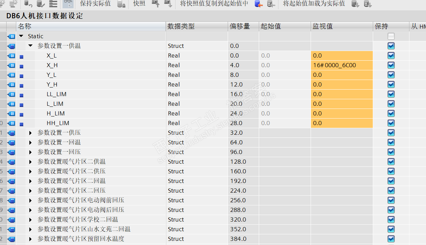Uncheck retain checkbox for H_LIM row
This screenshot has height=245, width=426.
click(391, 113)
